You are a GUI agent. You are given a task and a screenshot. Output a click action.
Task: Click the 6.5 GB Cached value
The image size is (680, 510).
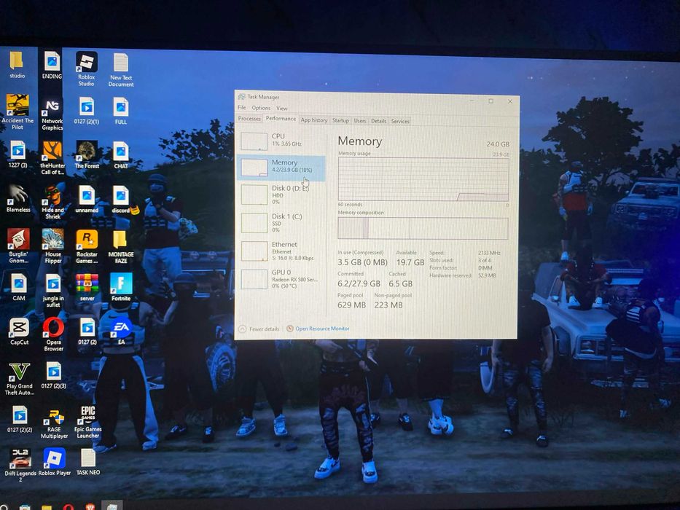coord(400,283)
